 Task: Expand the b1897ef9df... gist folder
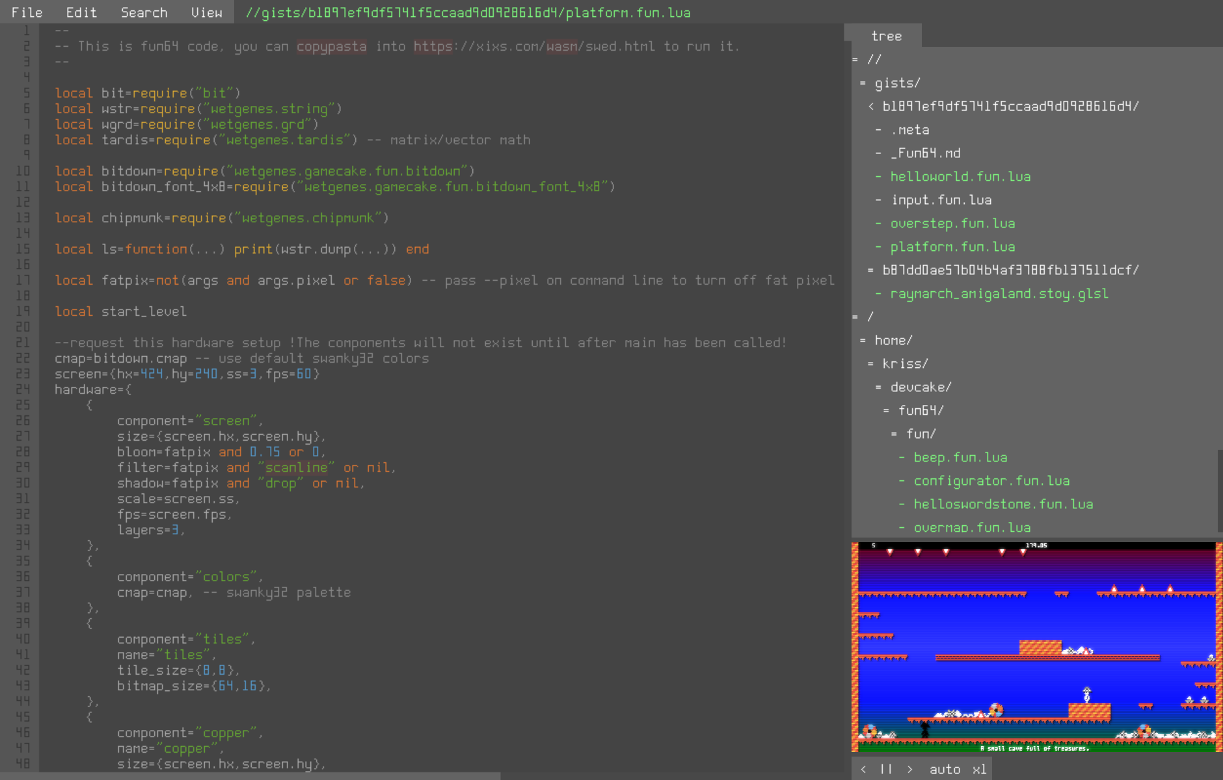pos(1010,107)
